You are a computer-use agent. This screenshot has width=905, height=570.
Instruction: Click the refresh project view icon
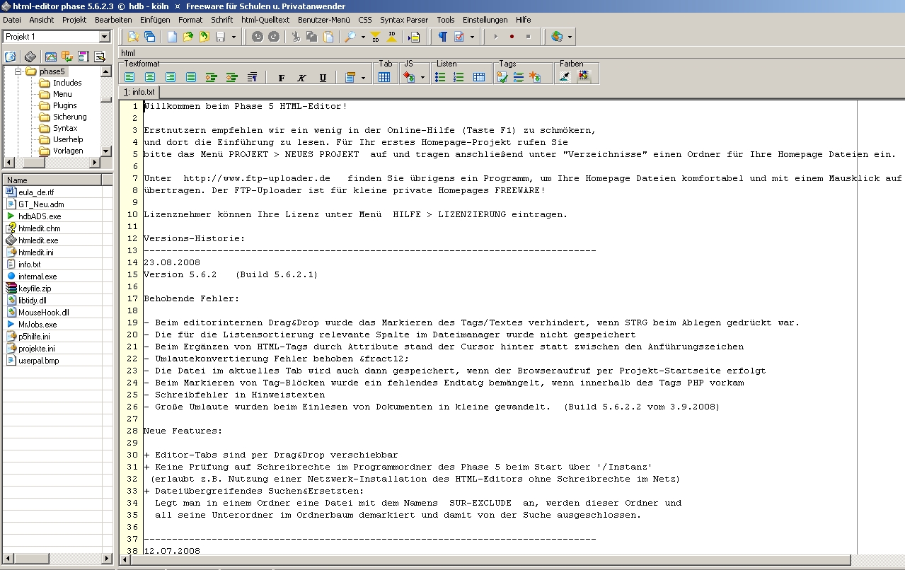click(10, 57)
